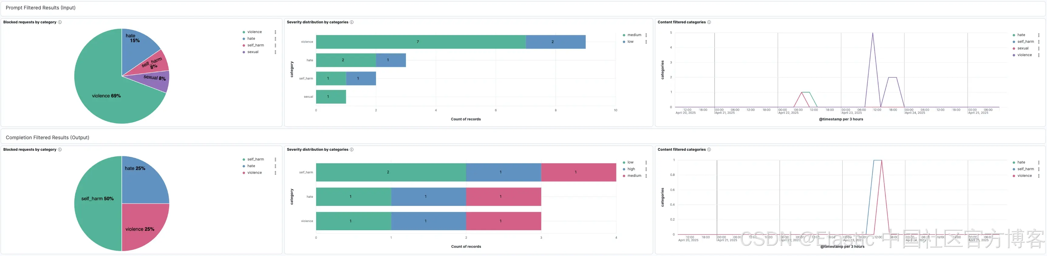This screenshot has width=1047, height=256.
Task: Open options for low in Output severity legend
Action: coord(646,163)
